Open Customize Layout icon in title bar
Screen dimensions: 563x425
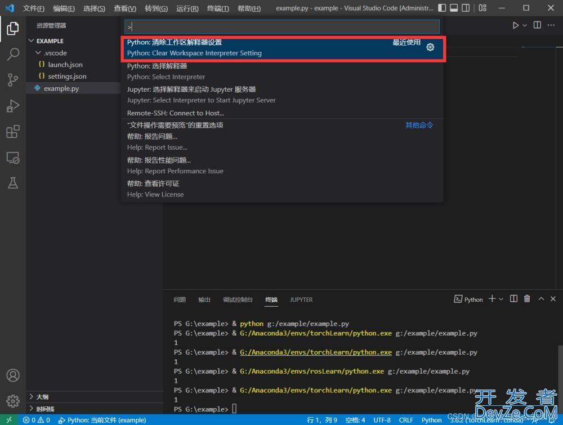pos(482,8)
